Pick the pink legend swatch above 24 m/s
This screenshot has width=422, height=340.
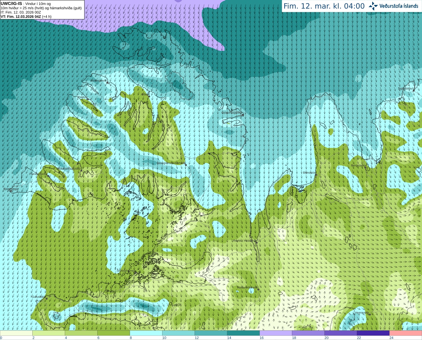[406, 333]
